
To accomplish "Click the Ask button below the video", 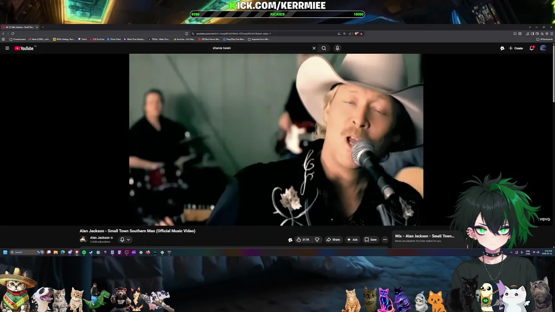I will point(352,240).
